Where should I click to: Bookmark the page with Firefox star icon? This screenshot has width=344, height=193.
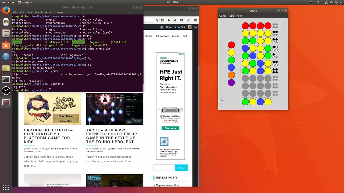tap(157, 20)
